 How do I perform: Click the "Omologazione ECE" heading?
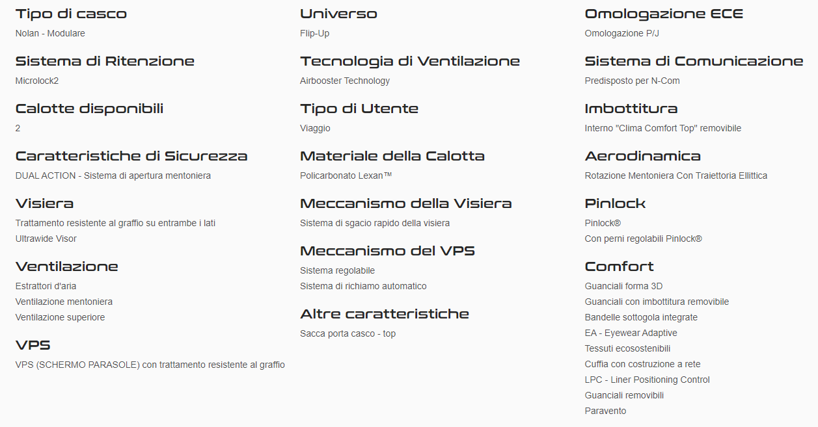(664, 14)
